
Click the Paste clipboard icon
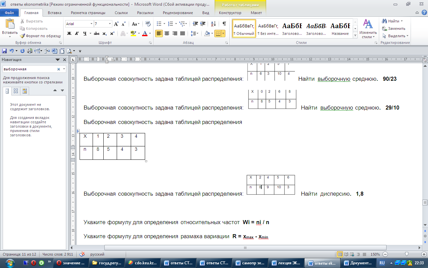tap(10, 24)
